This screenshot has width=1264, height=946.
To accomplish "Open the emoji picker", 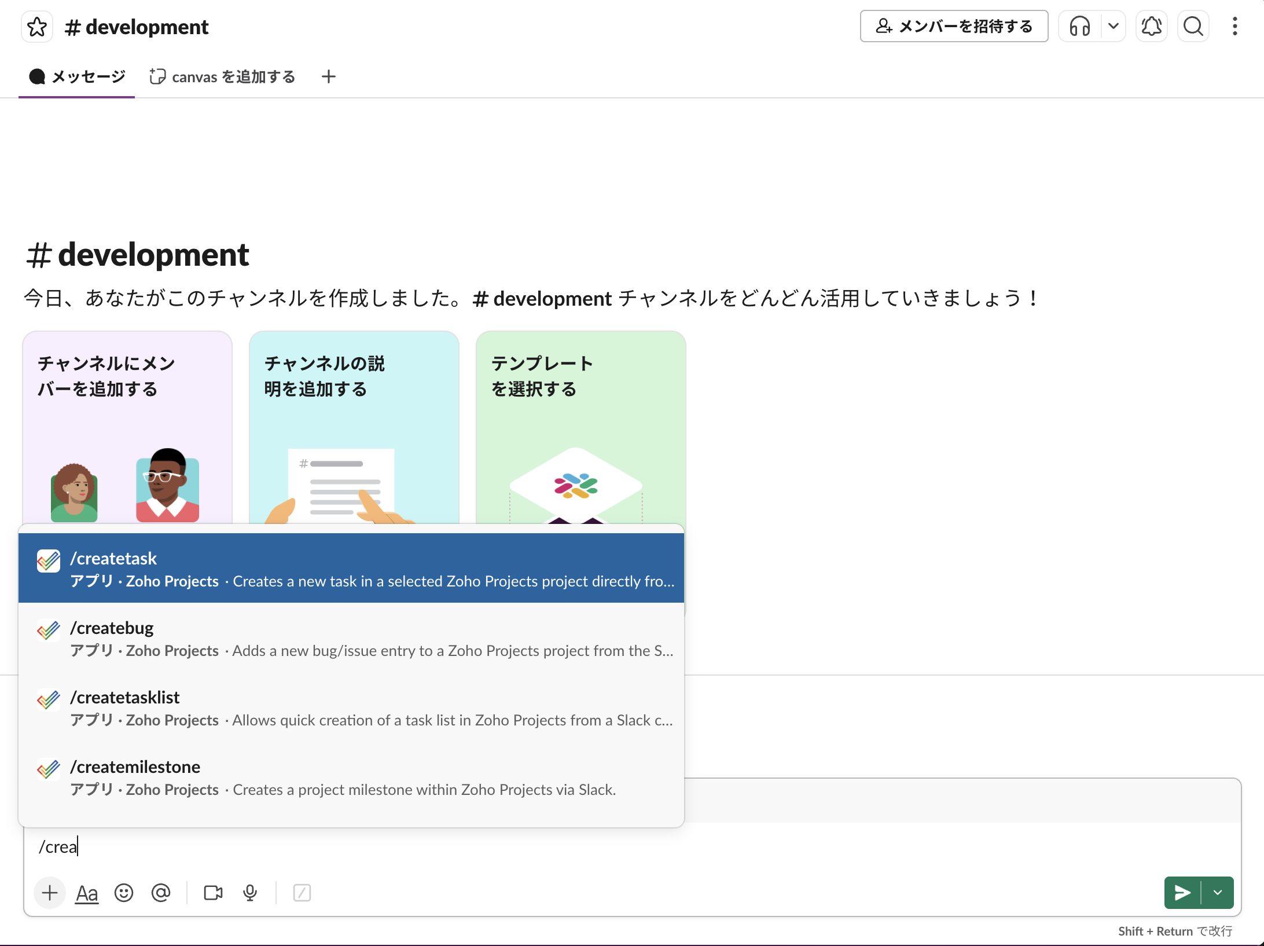I will coord(124,893).
